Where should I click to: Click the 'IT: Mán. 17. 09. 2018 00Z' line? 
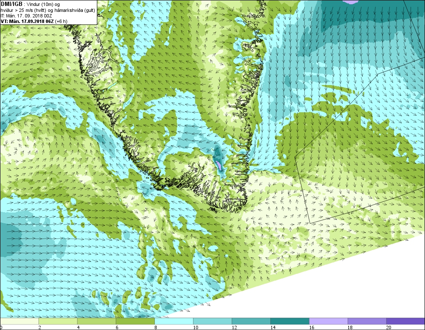coord(26,16)
